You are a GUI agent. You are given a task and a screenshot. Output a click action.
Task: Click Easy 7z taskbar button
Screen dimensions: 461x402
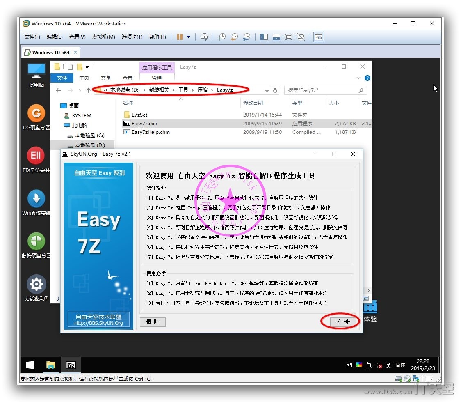pyautogui.click(x=71, y=365)
